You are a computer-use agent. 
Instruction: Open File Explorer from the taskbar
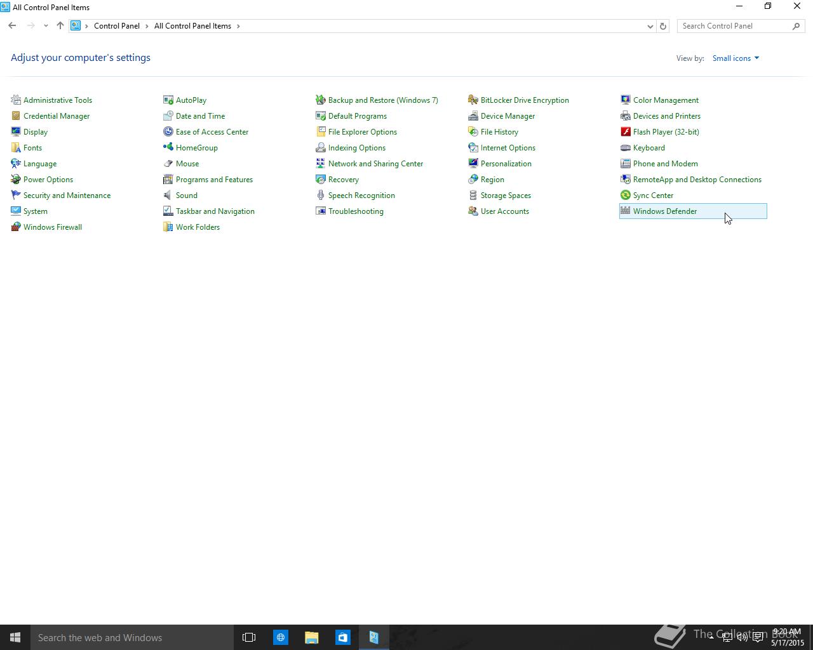click(x=311, y=637)
